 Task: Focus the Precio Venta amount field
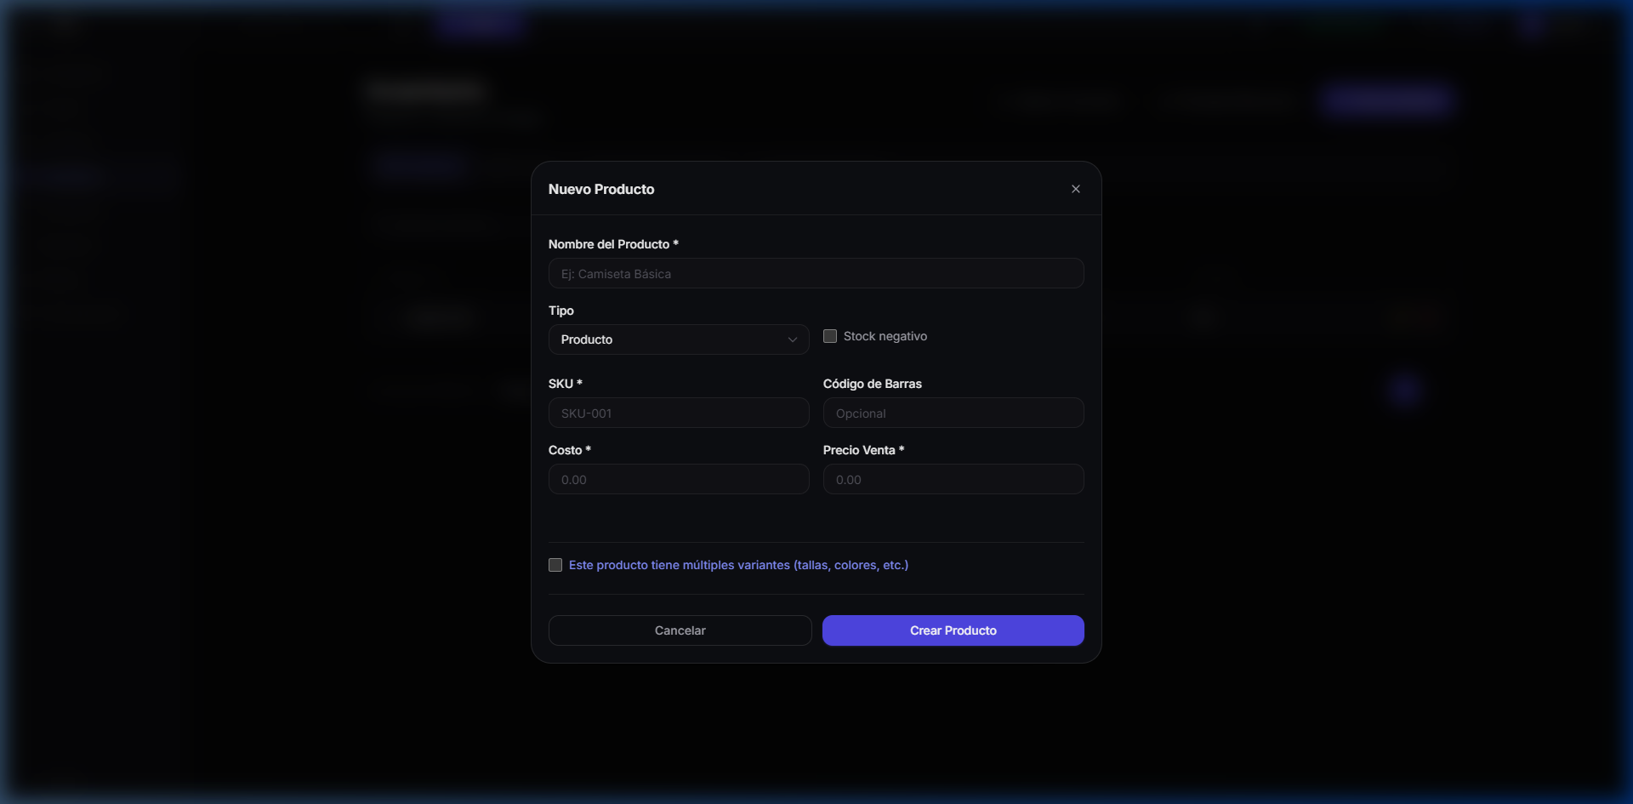point(953,480)
